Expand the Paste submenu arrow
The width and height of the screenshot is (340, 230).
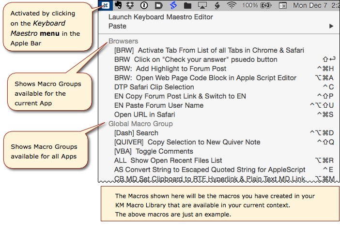coord(331,26)
